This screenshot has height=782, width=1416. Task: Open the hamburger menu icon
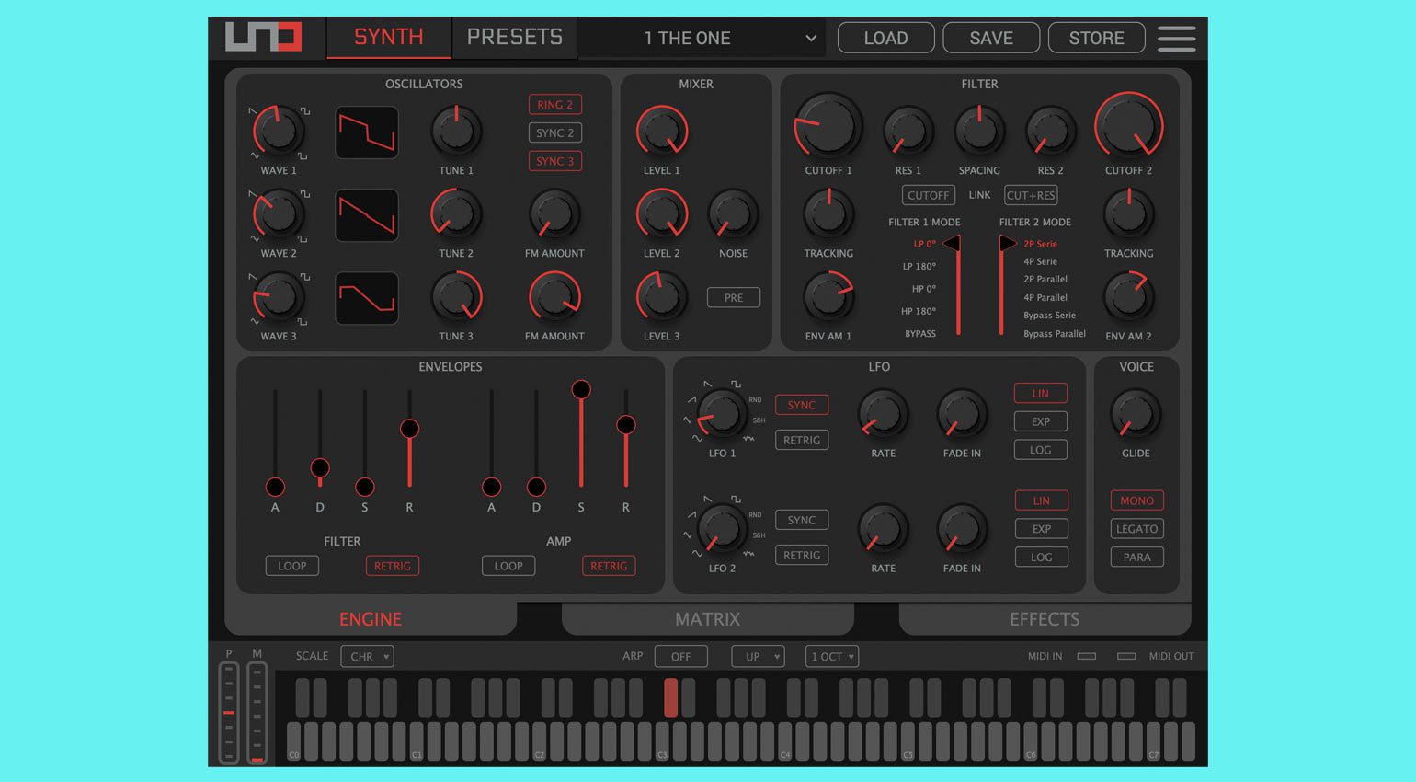[1176, 38]
